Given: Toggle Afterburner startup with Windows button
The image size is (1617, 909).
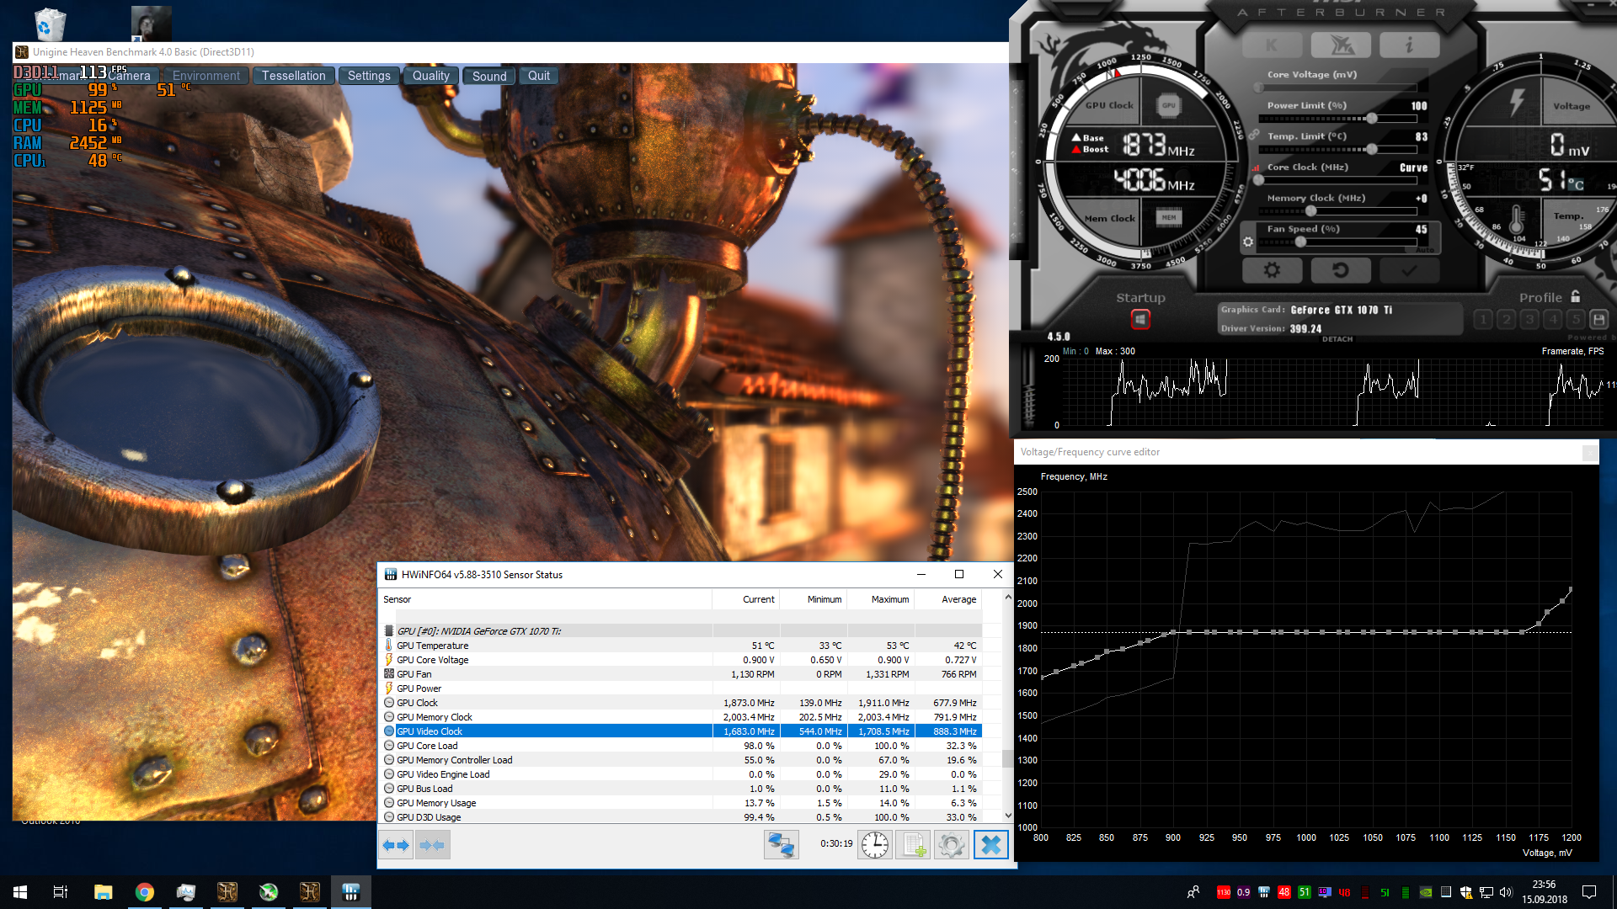Looking at the screenshot, I should 1141,320.
